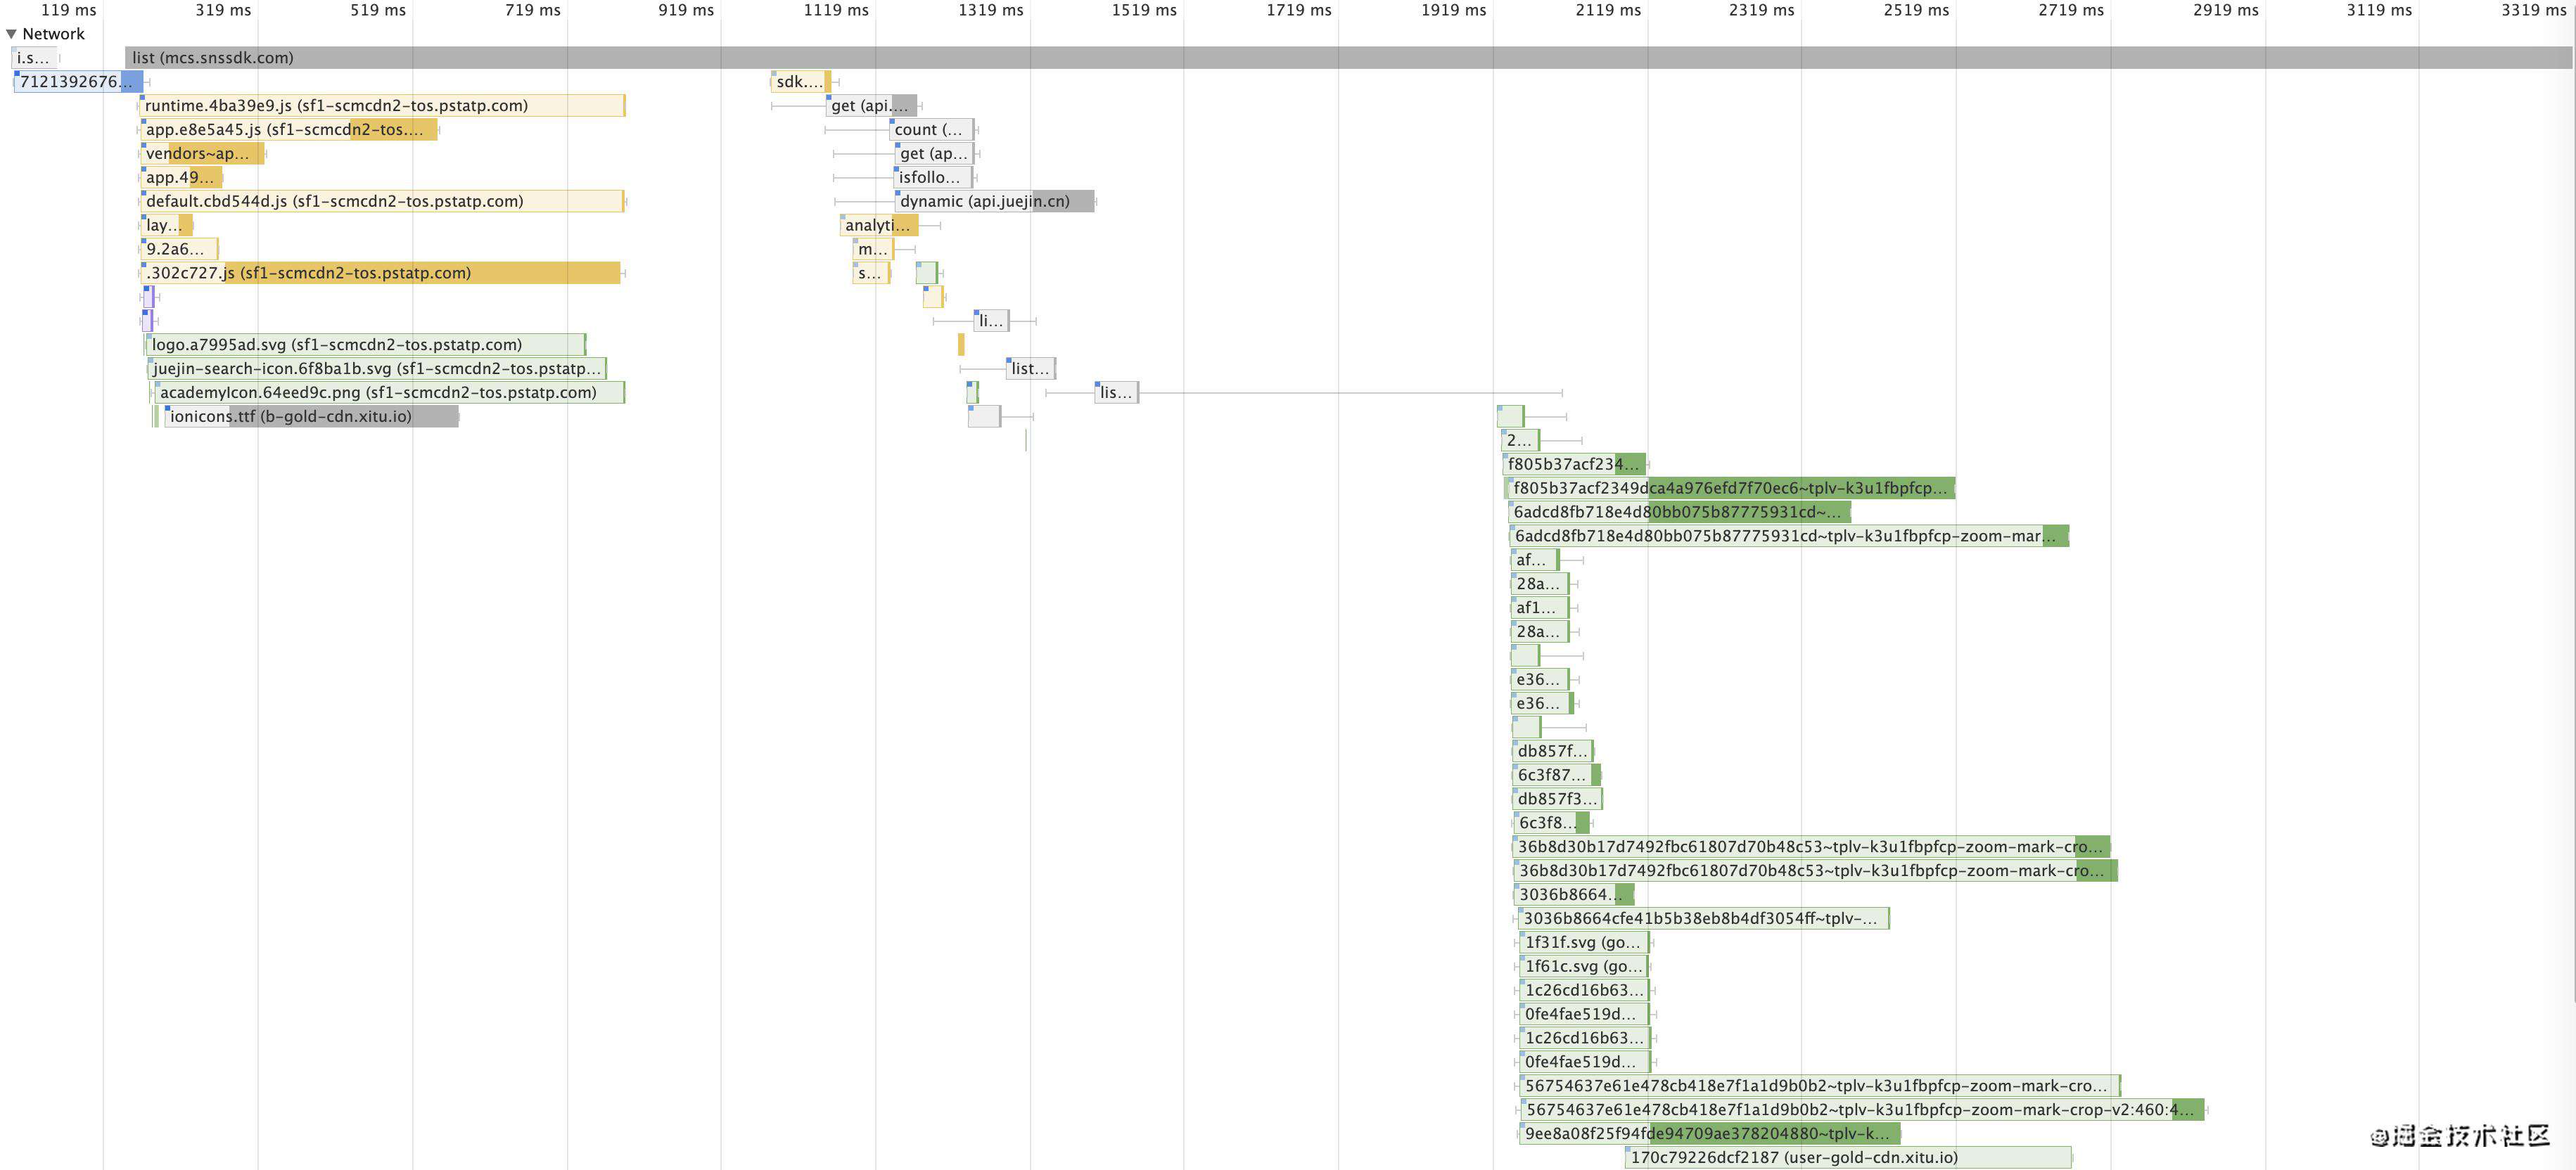The width and height of the screenshot is (2576, 1170).
Task: Select the 1f61c.svg request bar
Action: click(x=1584, y=967)
